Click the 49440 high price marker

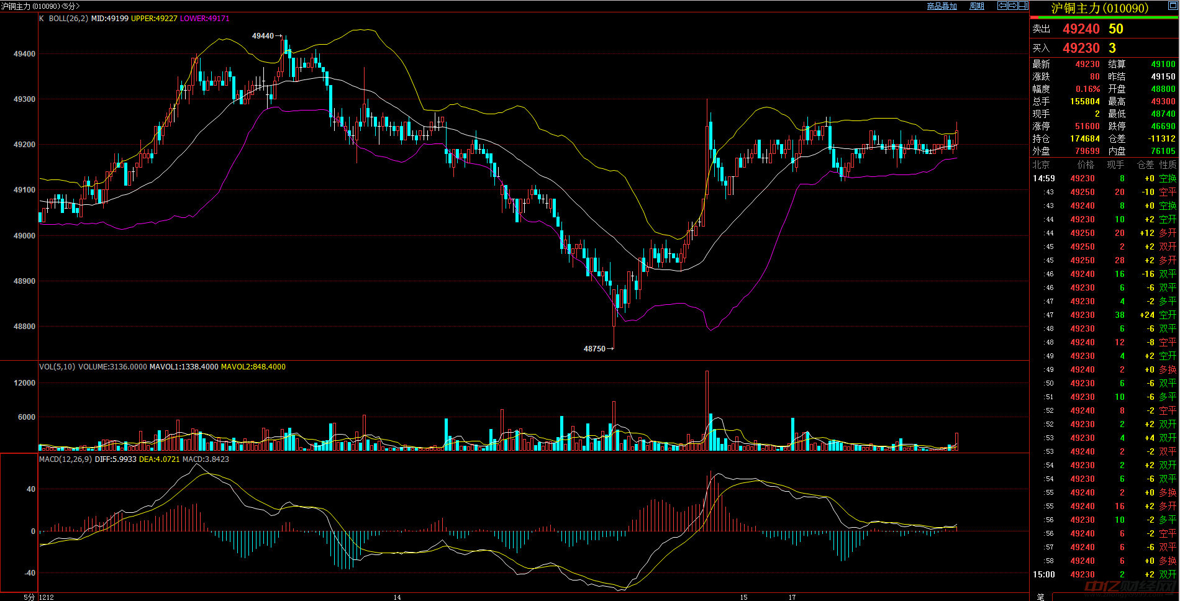pos(263,36)
